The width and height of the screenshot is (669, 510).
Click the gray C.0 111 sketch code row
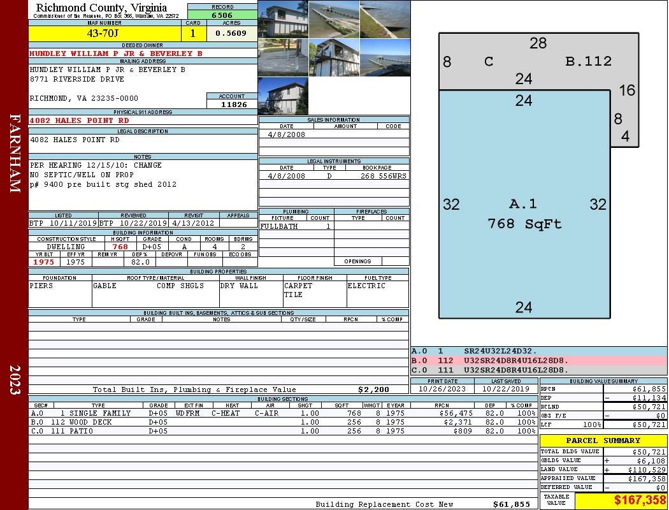(x=539, y=370)
